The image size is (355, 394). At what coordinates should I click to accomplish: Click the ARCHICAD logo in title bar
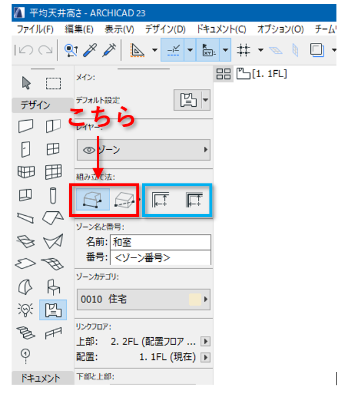coord(19,13)
